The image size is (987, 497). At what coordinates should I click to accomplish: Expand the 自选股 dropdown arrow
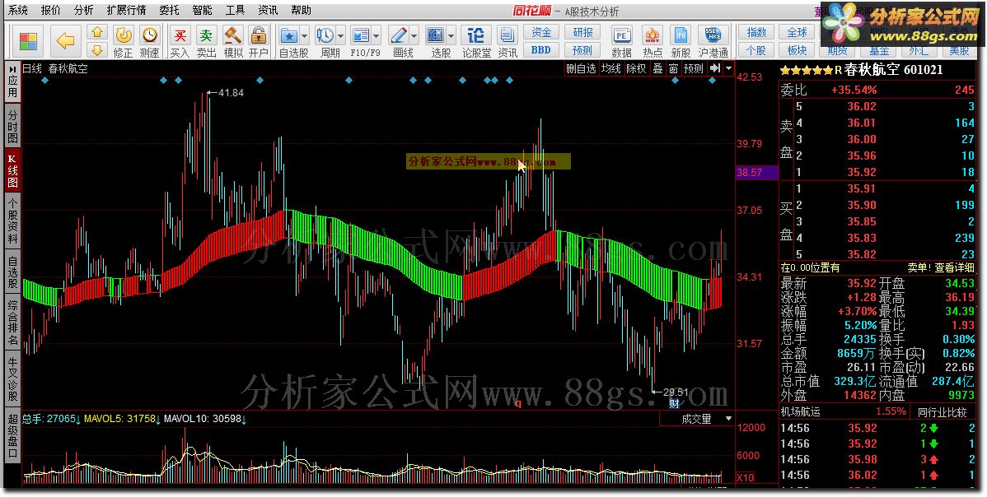(x=305, y=36)
